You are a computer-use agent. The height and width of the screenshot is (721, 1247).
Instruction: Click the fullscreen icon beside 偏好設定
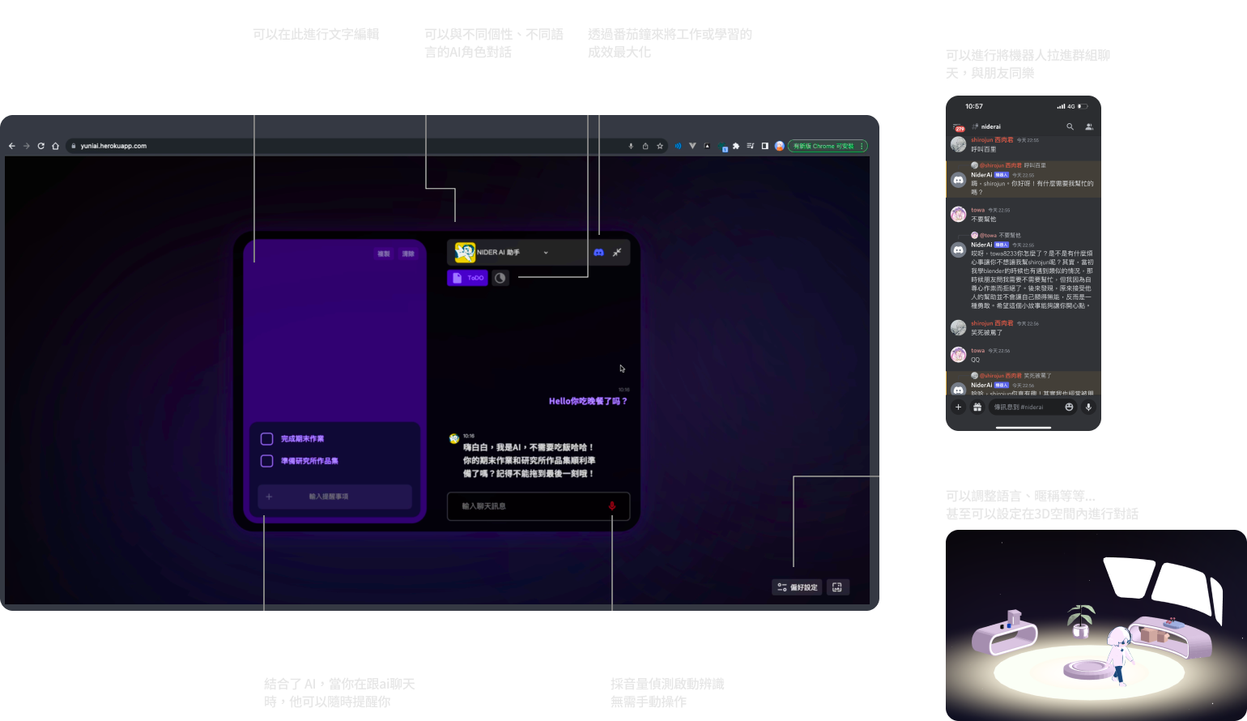[x=837, y=587]
